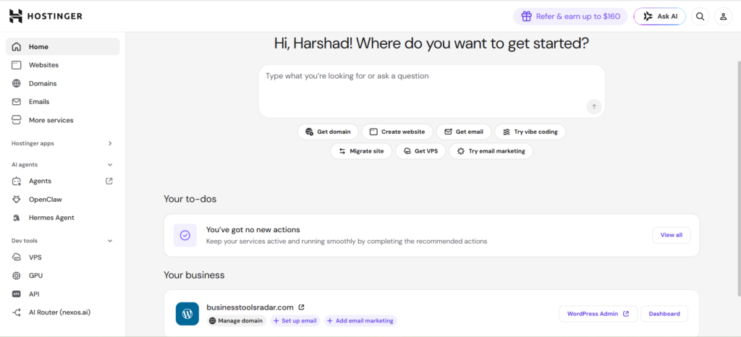741x337 pixels.
Task: Click the Hermes Agent icon
Action: coord(17,218)
